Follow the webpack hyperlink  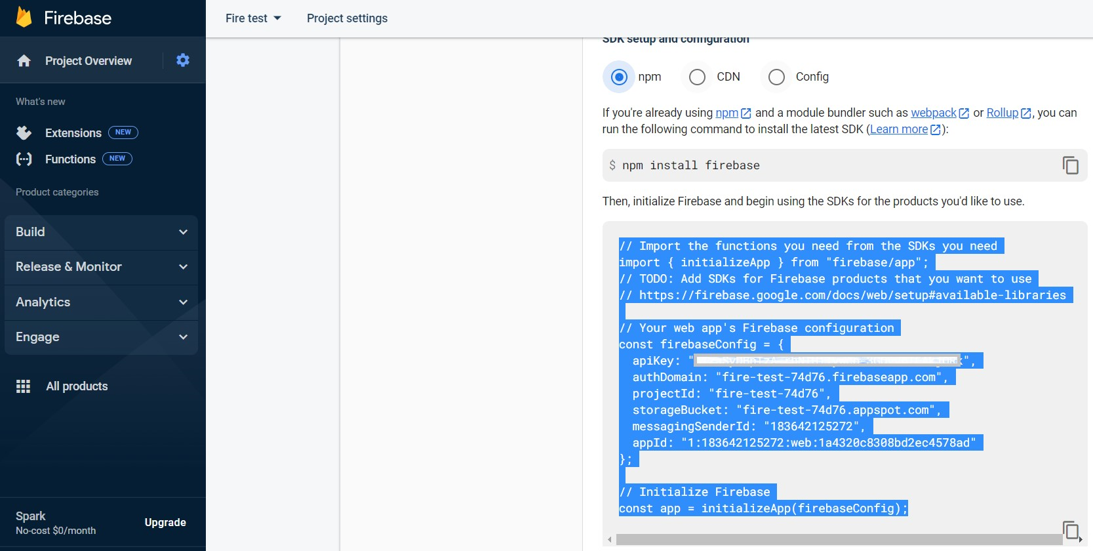934,113
